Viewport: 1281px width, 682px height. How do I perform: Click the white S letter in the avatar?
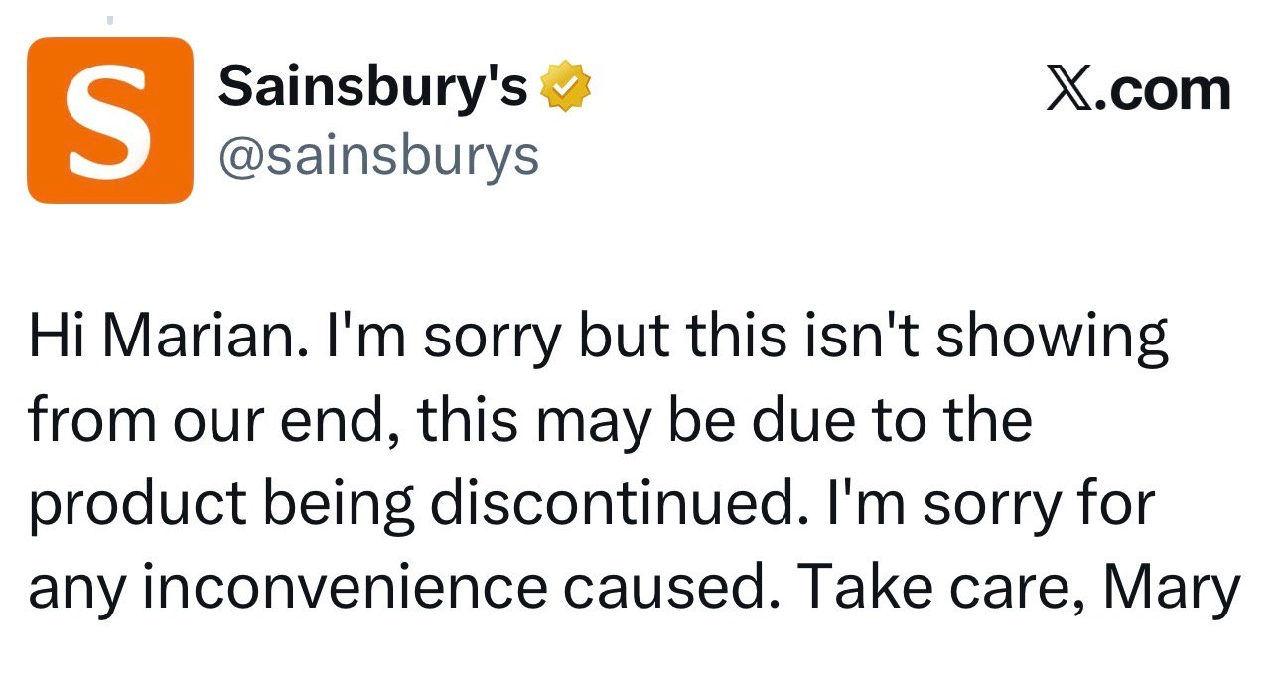tap(108, 120)
